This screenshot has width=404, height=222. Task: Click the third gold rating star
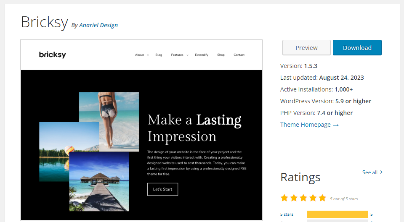(x=303, y=198)
